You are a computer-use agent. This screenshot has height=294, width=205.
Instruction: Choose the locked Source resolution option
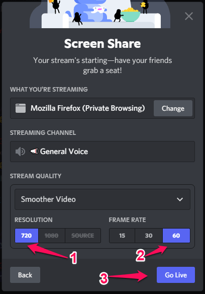tap(83, 236)
